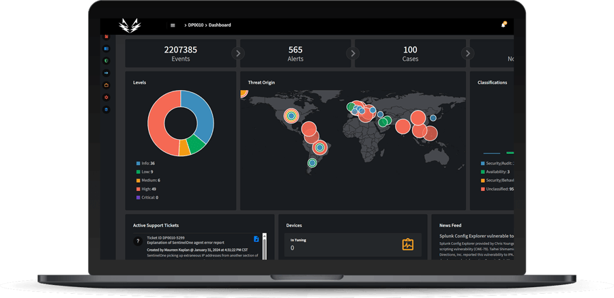Viewport: 614px width, 298px height.
Task: Click the "Medium: 6" legend label
Action: 151,181
